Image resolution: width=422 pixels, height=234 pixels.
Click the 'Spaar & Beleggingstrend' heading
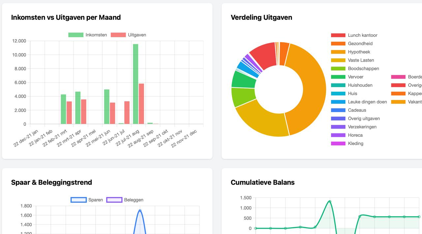[x=51, y=182]
